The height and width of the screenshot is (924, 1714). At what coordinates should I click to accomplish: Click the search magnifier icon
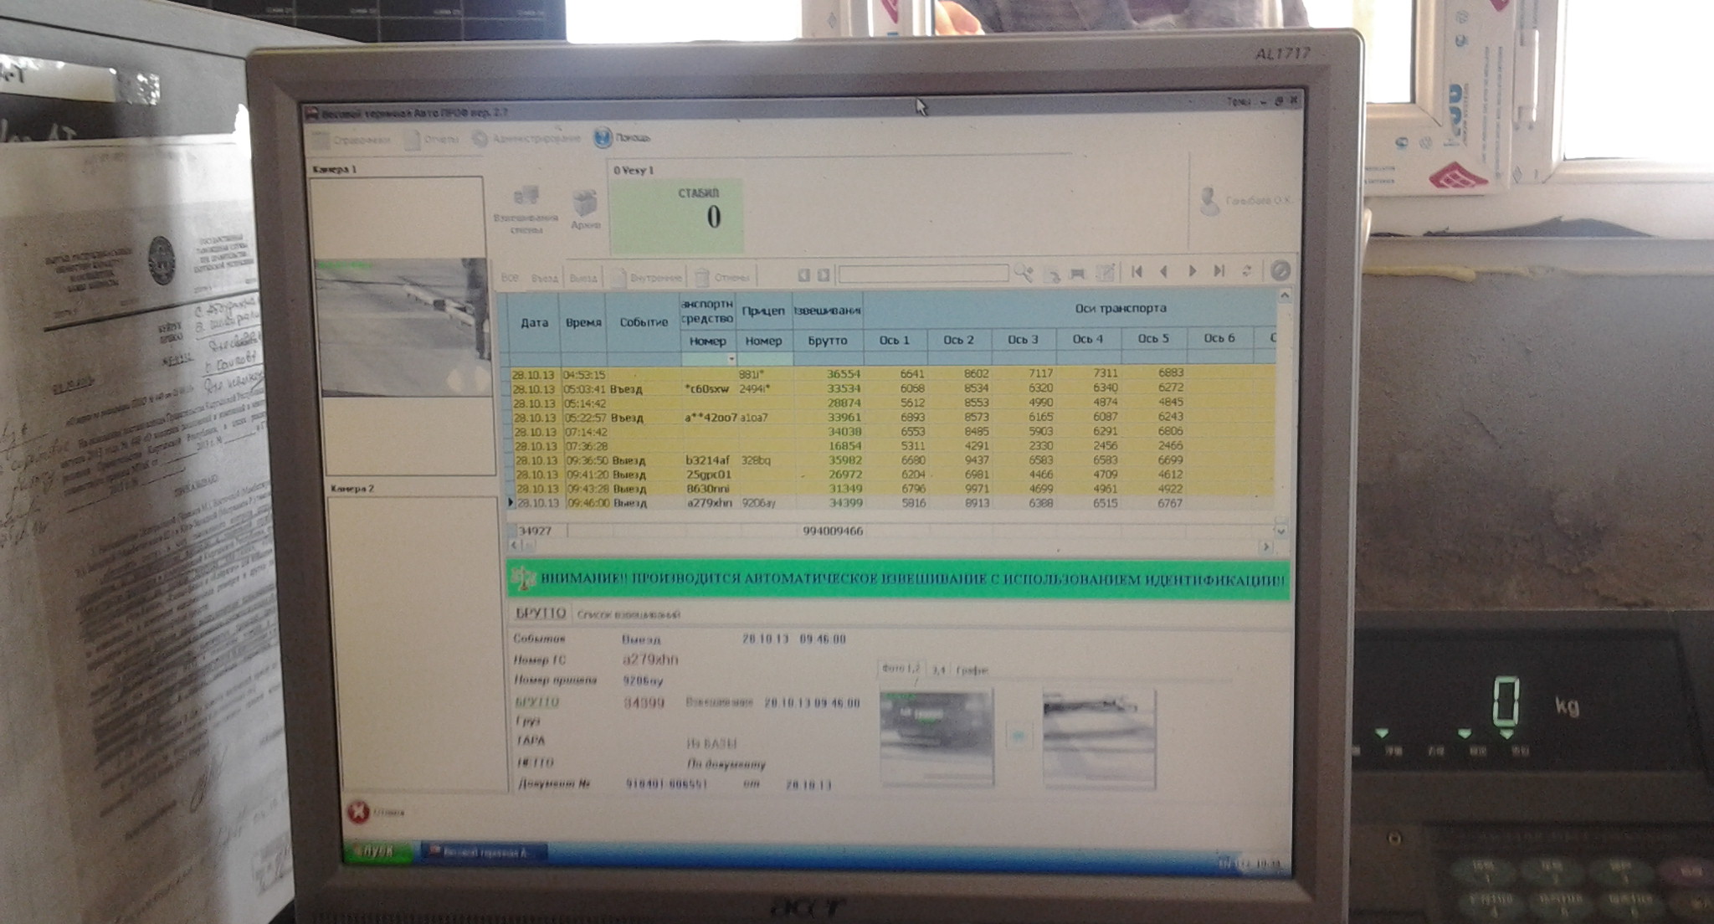tap(1024, 273)
